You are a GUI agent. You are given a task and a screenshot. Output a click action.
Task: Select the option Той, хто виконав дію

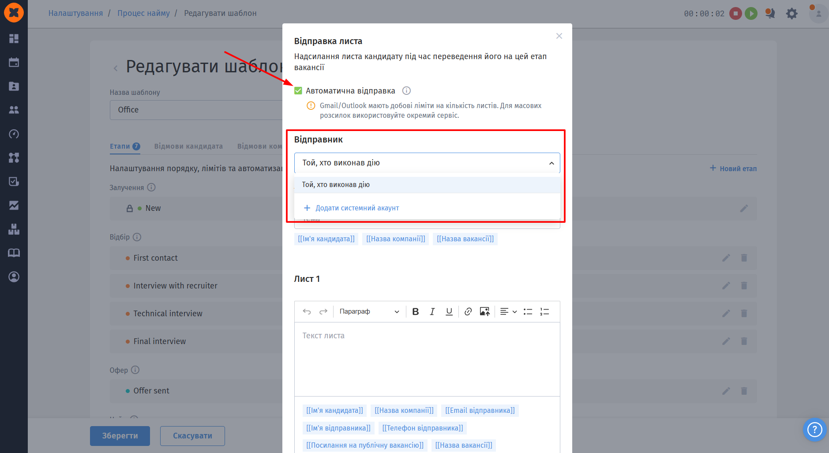[x=427, y=185]
